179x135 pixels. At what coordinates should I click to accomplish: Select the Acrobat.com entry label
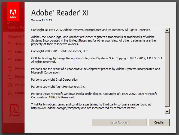pyautogui.click(x=20, y=93)
